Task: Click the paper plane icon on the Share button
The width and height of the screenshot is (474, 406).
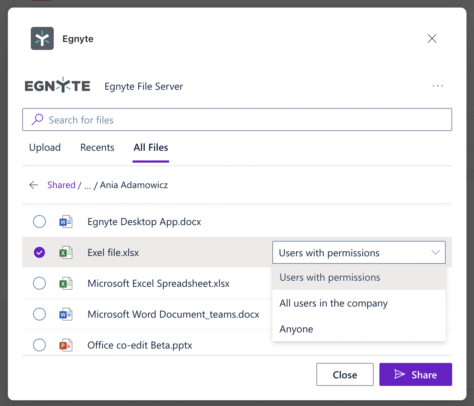Action: pos(400,374)
